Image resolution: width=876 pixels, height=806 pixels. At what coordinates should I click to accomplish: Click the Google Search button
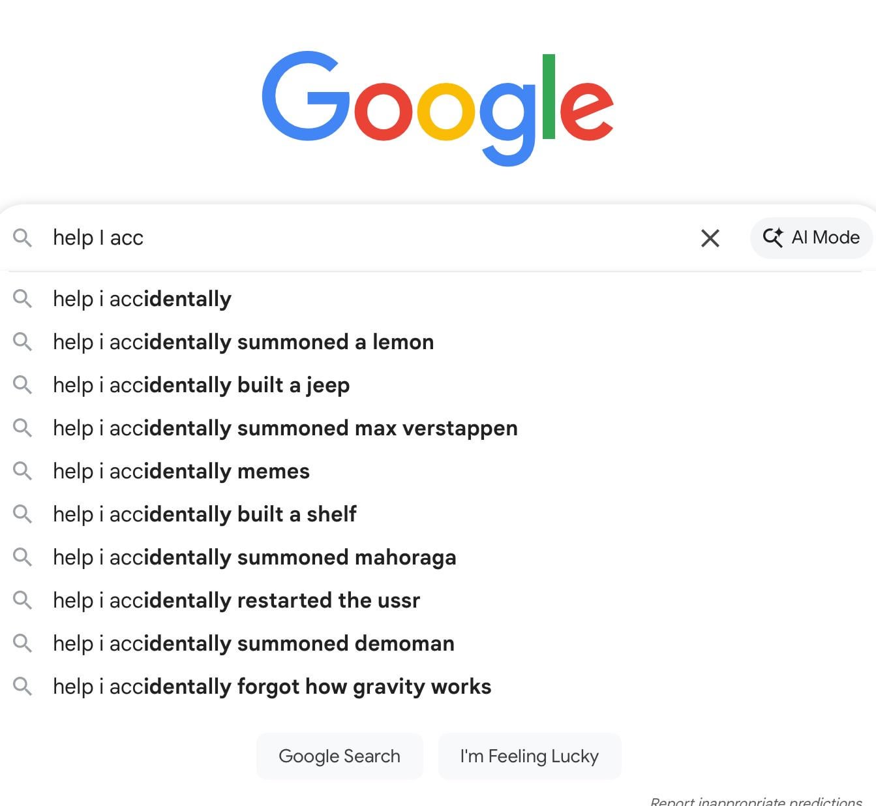point(339,756)
